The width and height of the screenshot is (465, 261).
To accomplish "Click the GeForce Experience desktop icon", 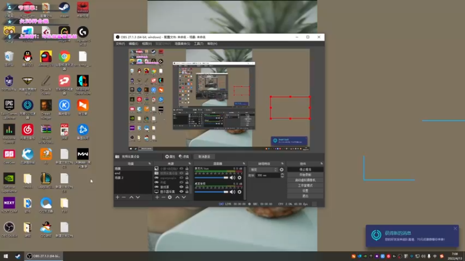I will [x=9, y=183].
